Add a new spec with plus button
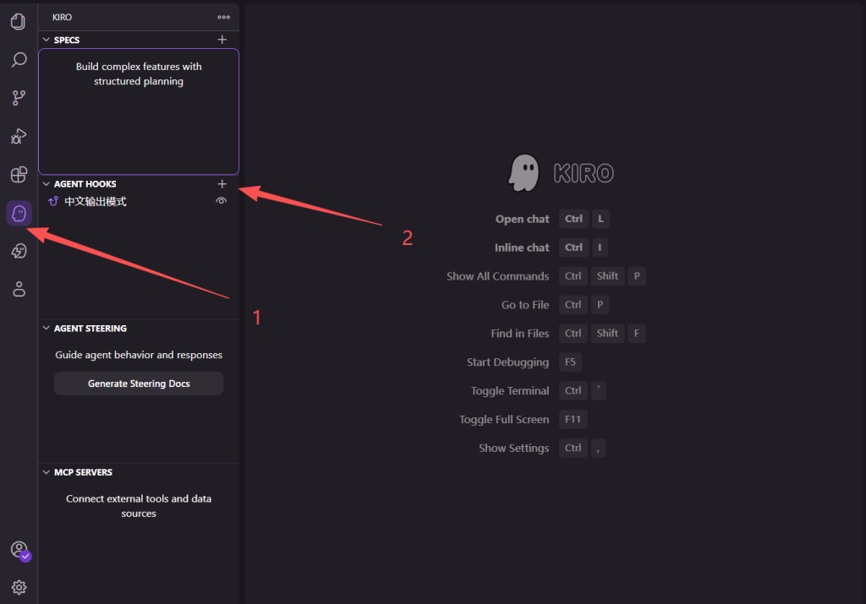The image size is (866, 604). pos(222,40)
